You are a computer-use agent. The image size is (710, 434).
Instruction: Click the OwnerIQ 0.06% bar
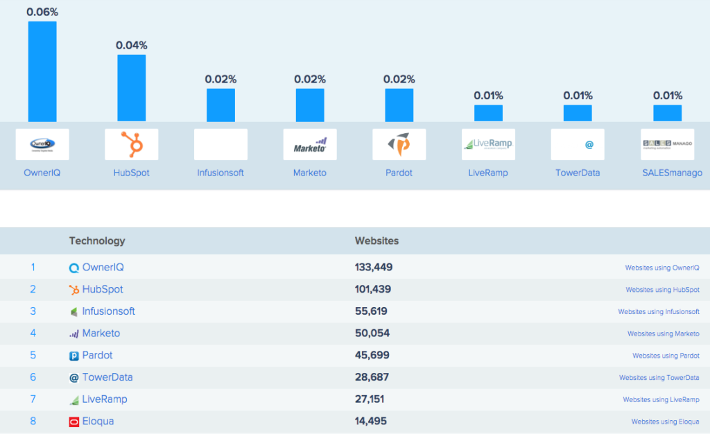pos(42,71)
